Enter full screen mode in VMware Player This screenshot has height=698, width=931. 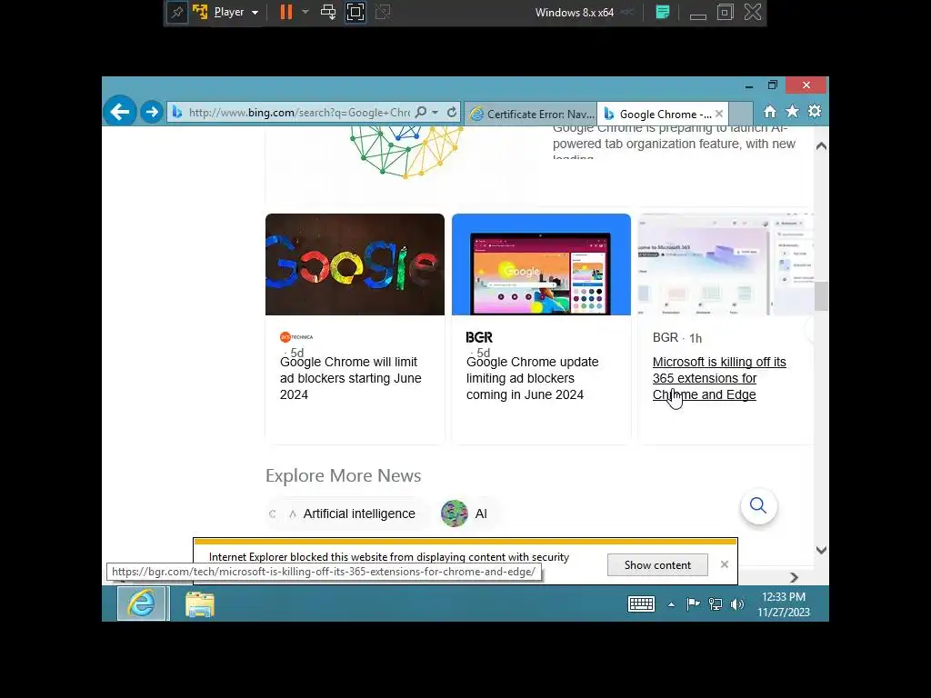coord(355,12)
